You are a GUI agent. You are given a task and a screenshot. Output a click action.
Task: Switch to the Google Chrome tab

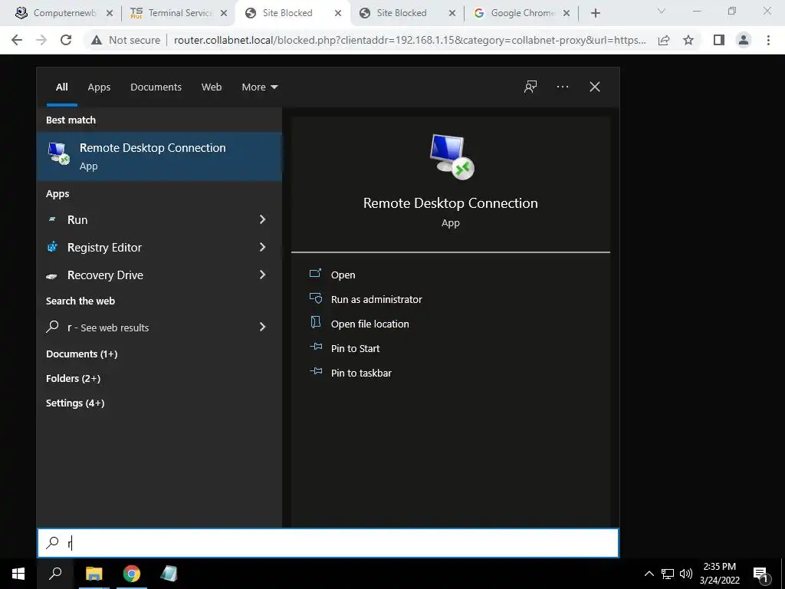click(x=521, y=13)
